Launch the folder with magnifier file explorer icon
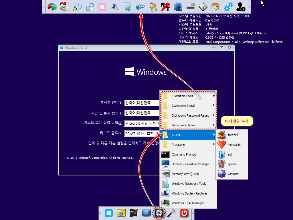293x220 pixels. (121, 213)
